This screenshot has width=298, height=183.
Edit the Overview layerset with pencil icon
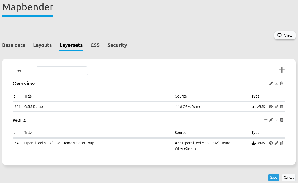[x=271, y=83]
